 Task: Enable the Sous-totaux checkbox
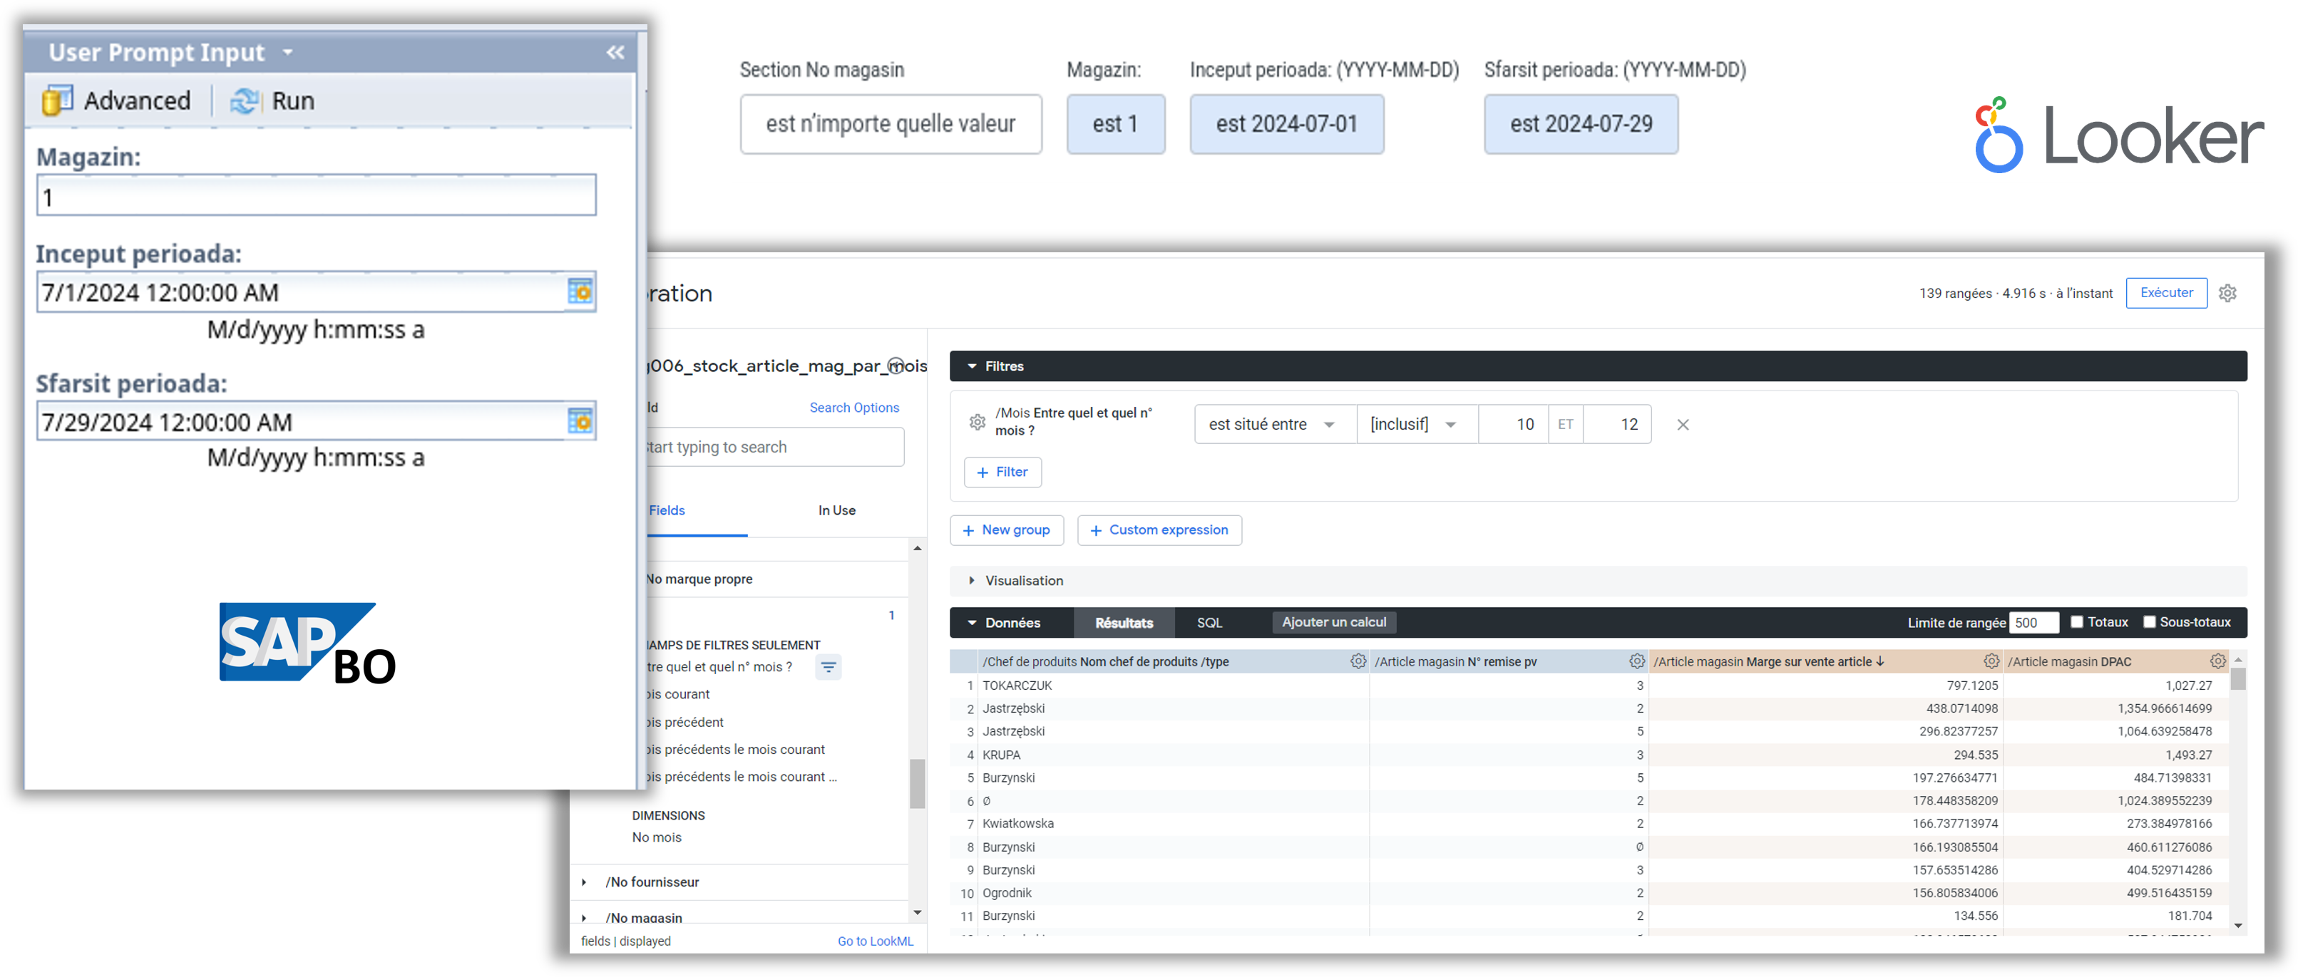[x=2149, y=622]
